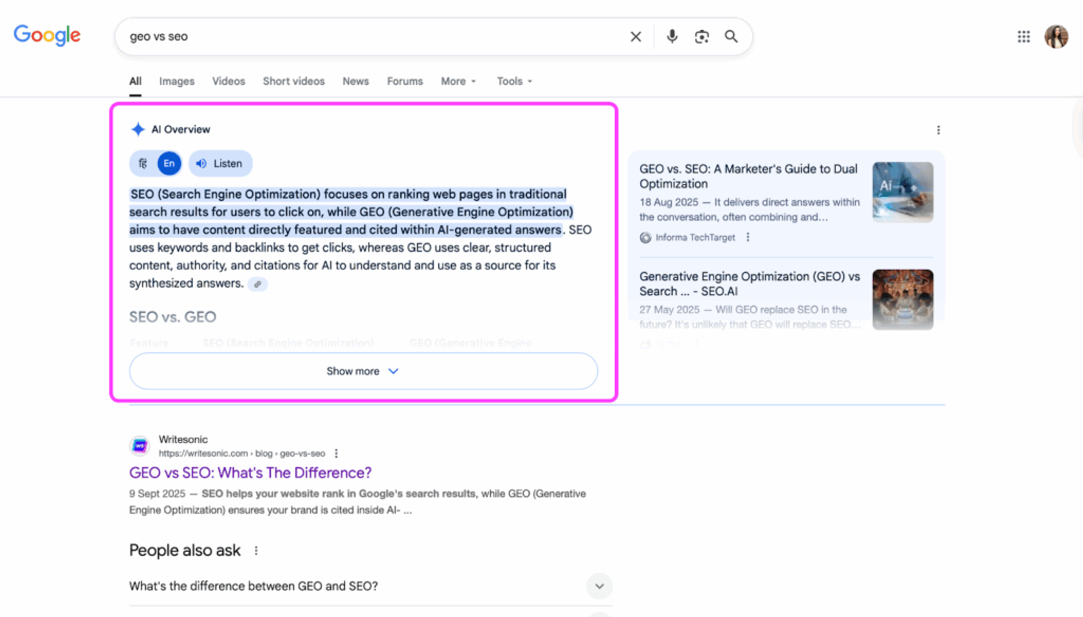The width and height of the screenshot is (1083, 617).
Task: Click the 'SEO vs. GEO' heading
Action: pyautogui.click(x=173, y=317)
